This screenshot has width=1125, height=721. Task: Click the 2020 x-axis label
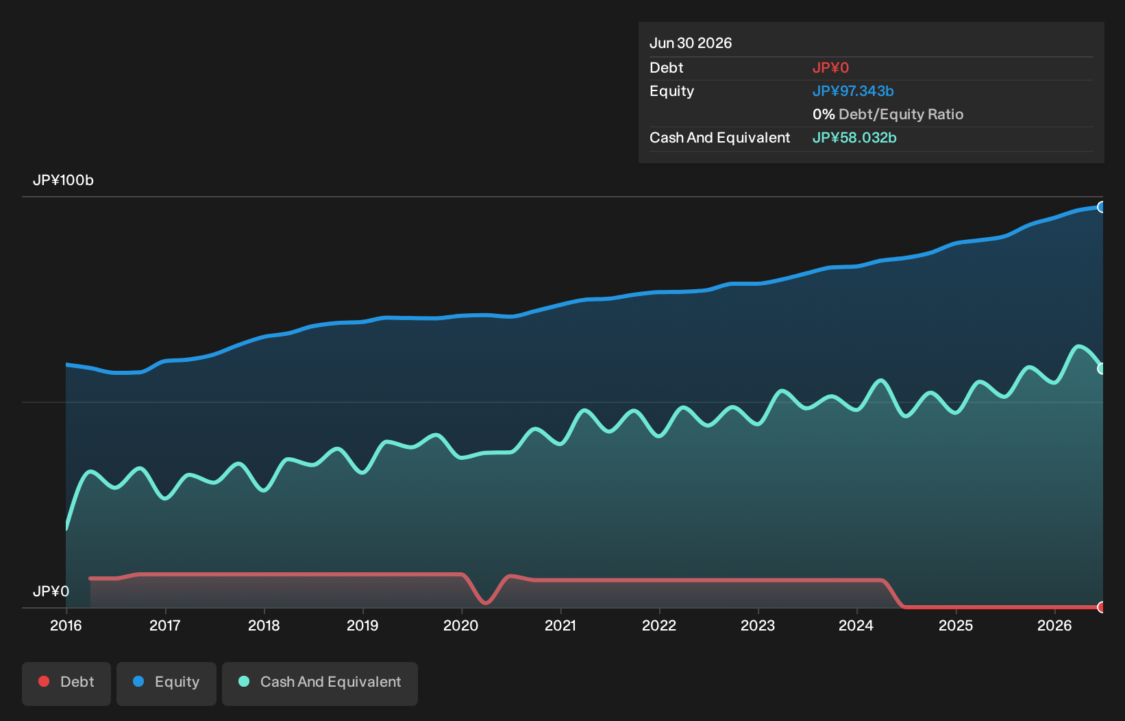(461, 626)
